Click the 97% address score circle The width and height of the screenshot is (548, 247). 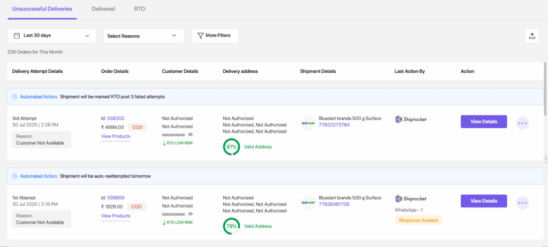click(x=232, y=147)
